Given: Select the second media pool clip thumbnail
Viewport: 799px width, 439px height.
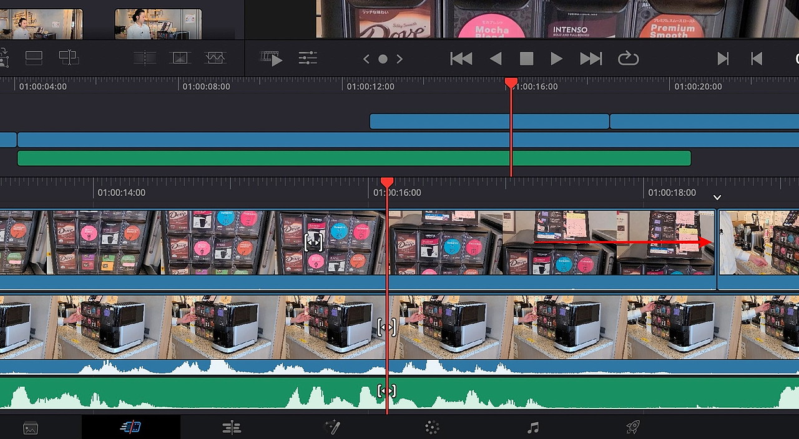Looking at the screenshot, I should (158, 24).
